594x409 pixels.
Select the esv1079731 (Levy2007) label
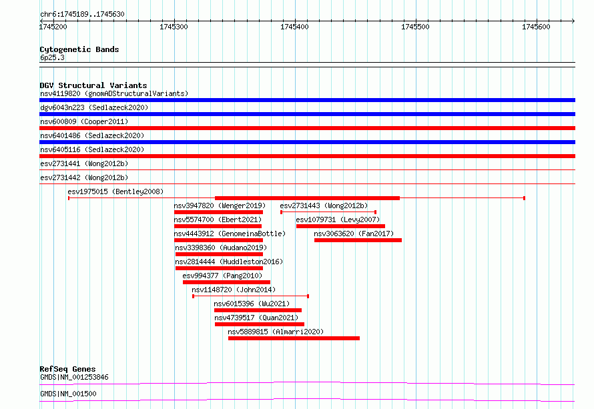[338, 220]
